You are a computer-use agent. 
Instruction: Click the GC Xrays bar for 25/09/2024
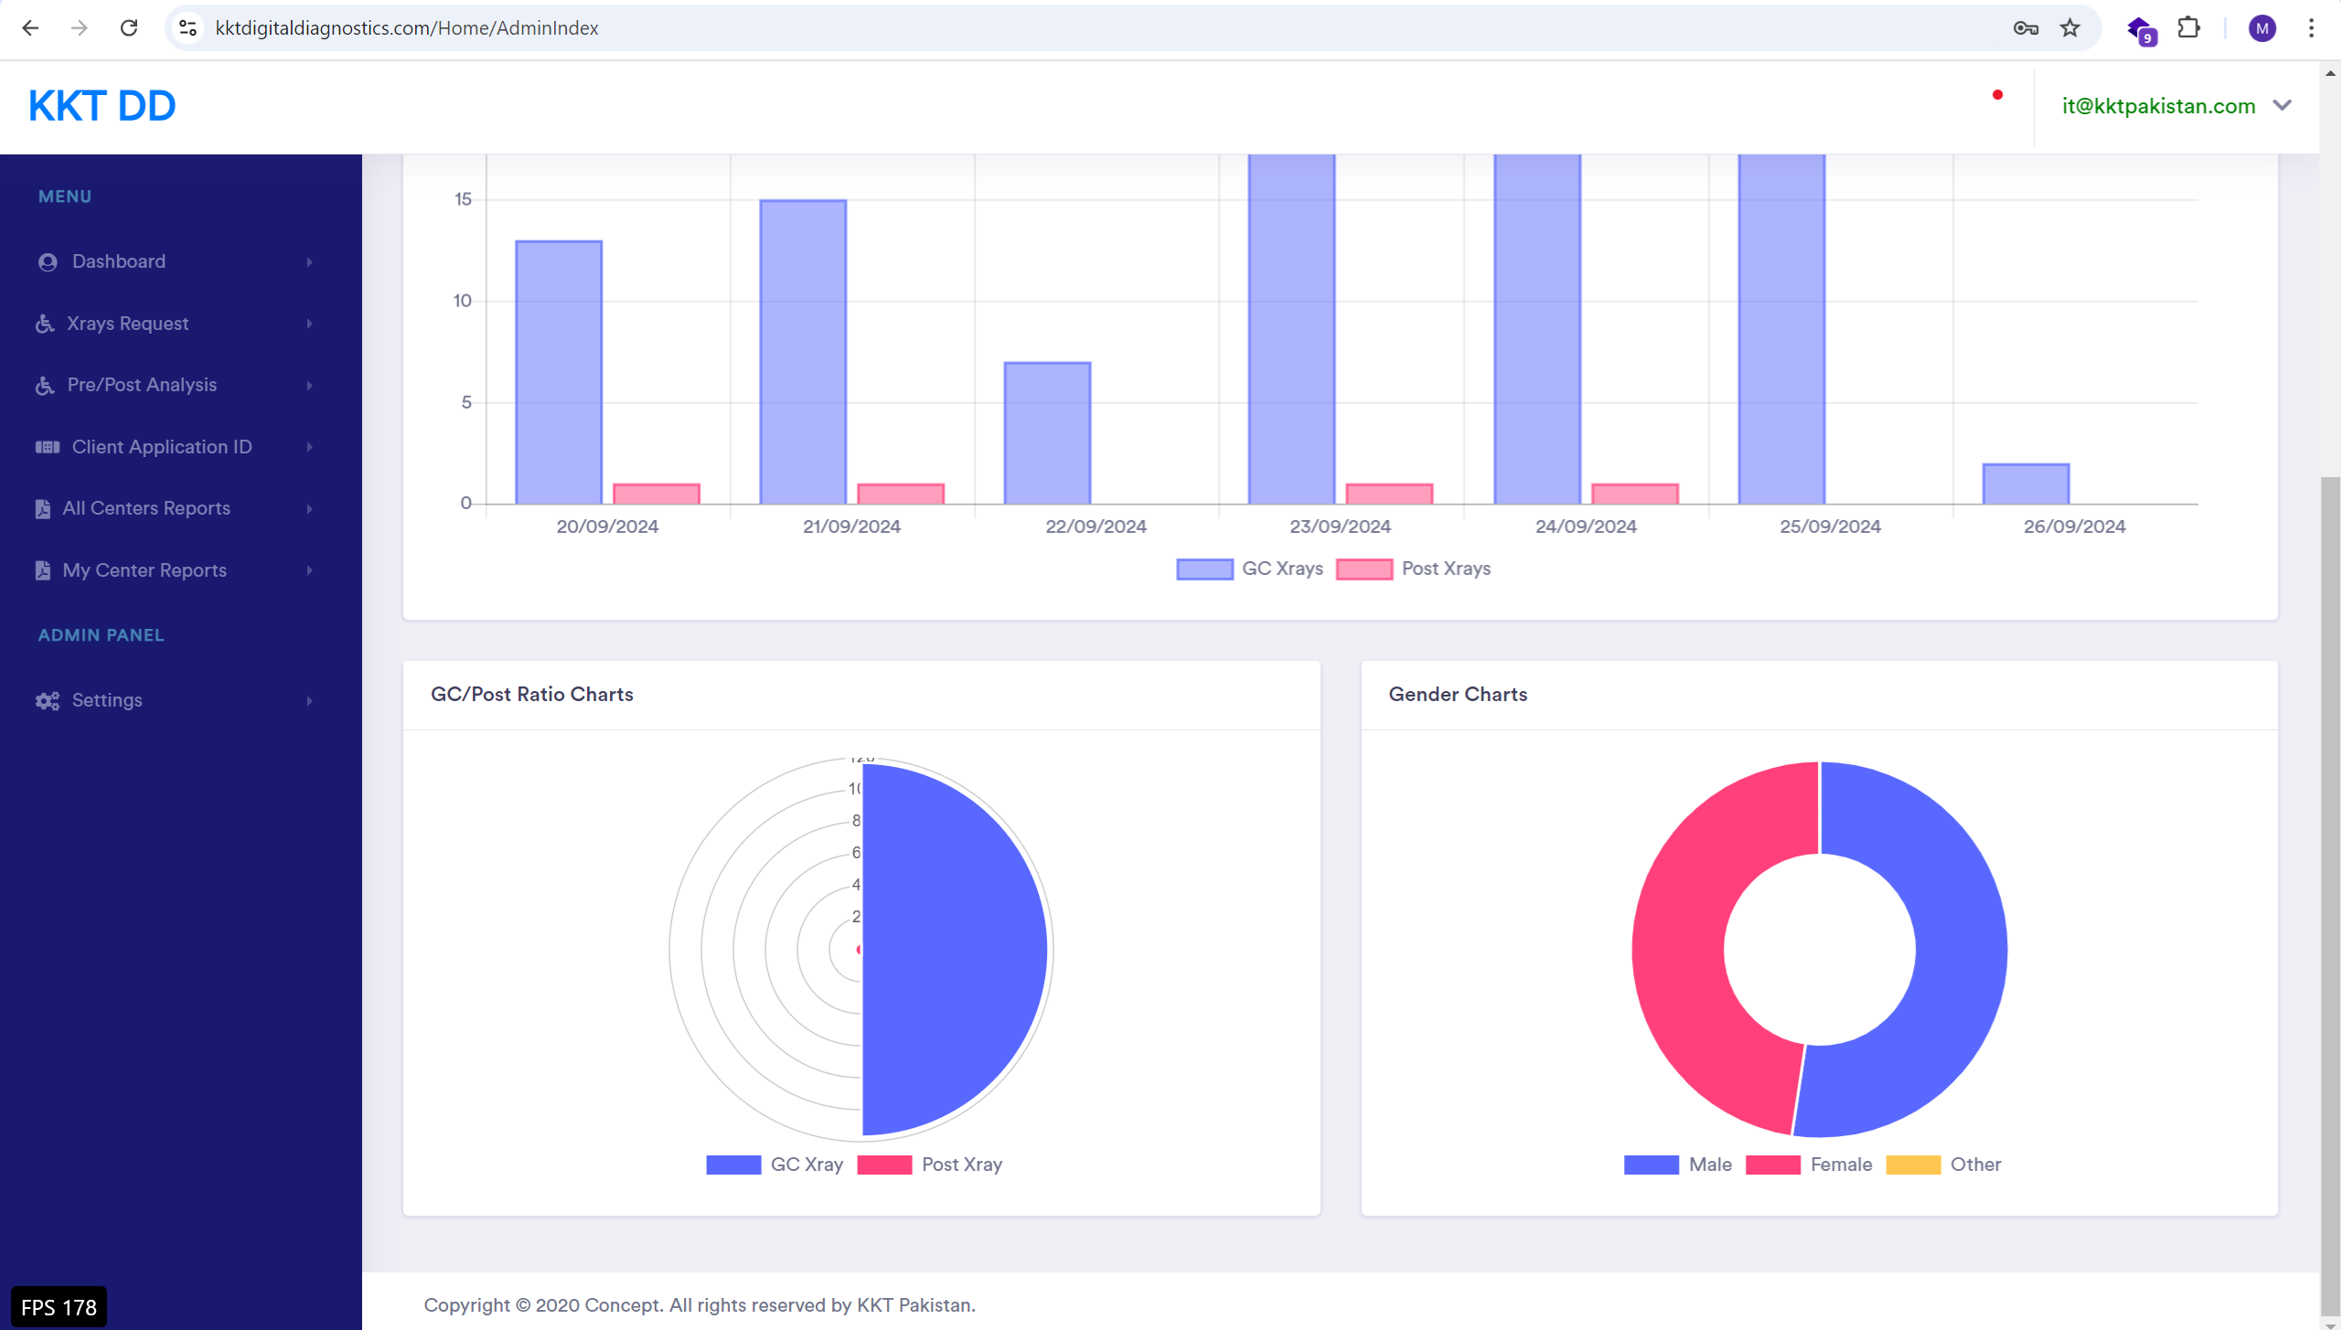click(1781, 329)
